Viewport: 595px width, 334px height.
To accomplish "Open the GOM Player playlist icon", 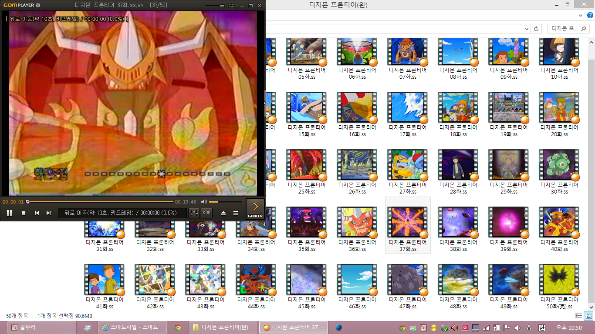I will coord(236,213).
